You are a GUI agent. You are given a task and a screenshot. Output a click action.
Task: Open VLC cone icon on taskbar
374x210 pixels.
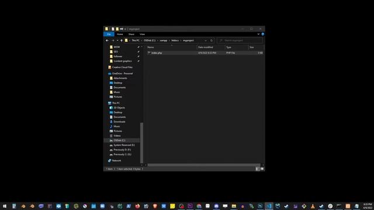point(313,206)
